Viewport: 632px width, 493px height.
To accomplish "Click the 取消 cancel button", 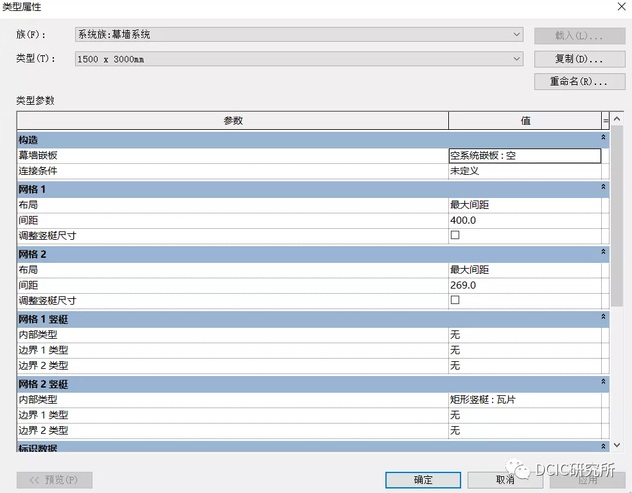I will click(x=505, y=480).
